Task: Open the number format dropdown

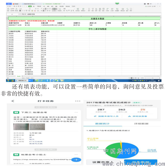Action: [x=69, y=9]
